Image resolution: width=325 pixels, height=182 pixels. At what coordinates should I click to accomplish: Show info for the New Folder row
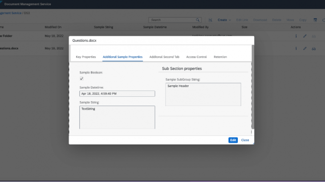tap(296, 36)
